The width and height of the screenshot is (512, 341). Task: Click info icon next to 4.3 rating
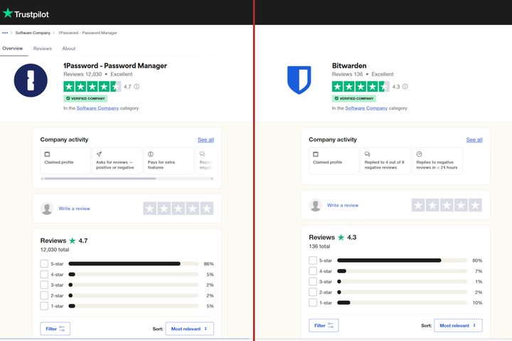[x=405, y=87]
